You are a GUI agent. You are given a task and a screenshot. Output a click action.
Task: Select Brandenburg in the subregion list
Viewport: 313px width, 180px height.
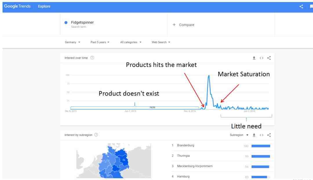pyautogui.click(x=185, y=145)
